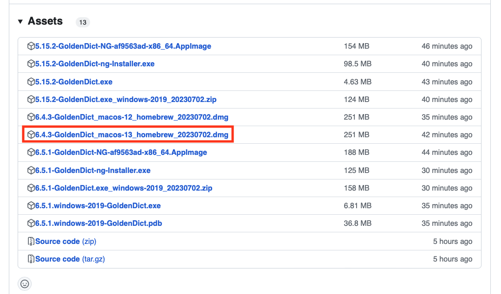Image resolution: width=501 pixels, height=294 pixels.
Task: Click package icon beside macos-13 homebrew dmg
Action: pyautogui.click(x=31, y=134)
